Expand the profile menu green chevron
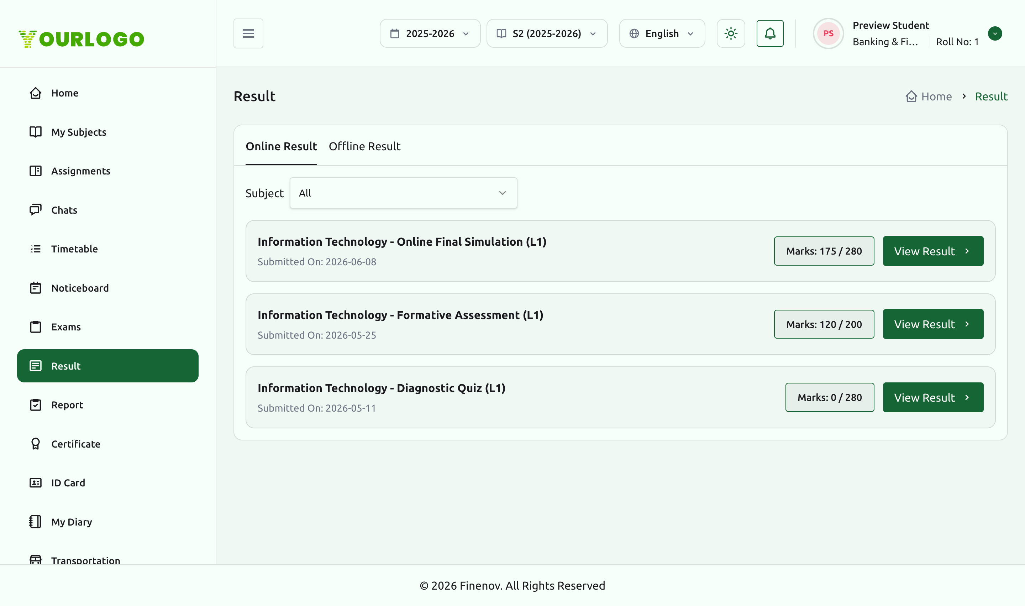This screenshot has height=606, width=1025. click(x=995, y=33)
